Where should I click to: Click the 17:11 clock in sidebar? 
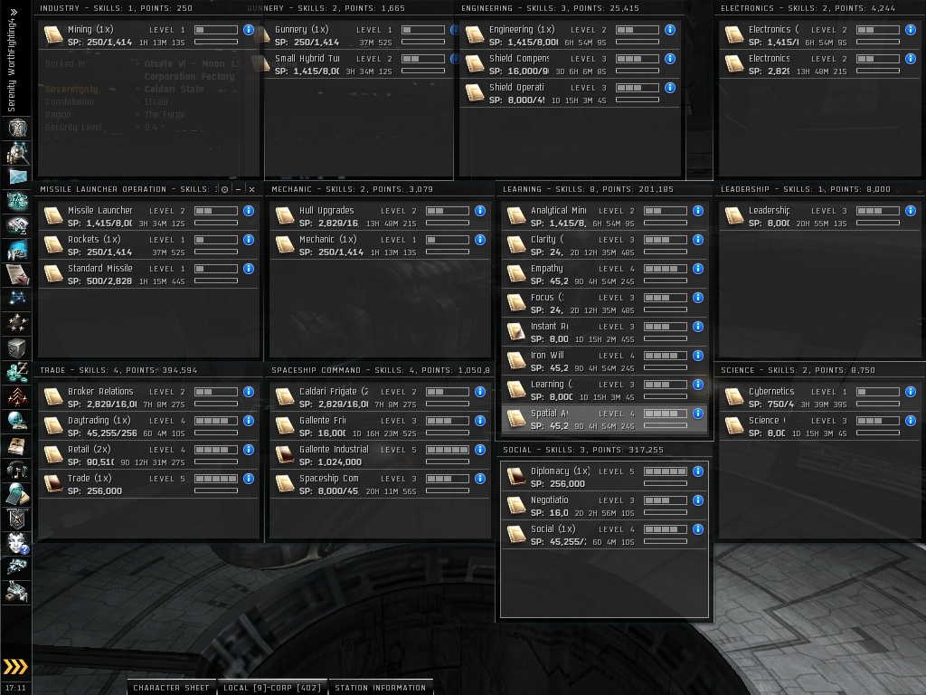(16, 688)
